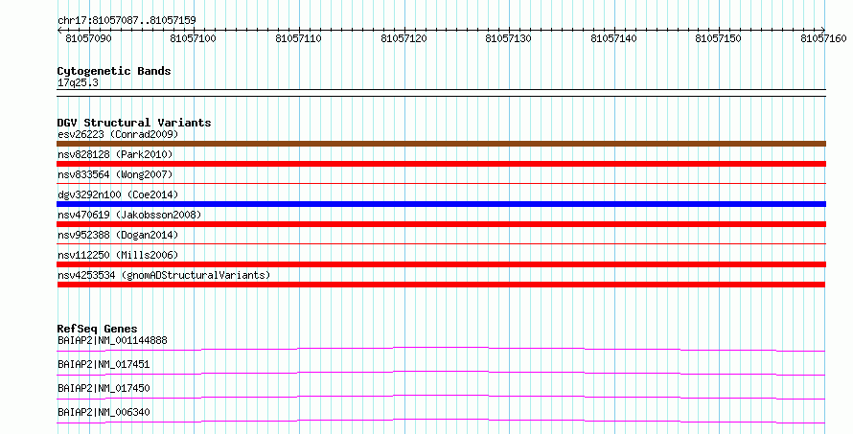This screenshot has width=853, height=434.
Task: Select dgv3292n100 (Coe2014) label
Action: coord(118,194)
